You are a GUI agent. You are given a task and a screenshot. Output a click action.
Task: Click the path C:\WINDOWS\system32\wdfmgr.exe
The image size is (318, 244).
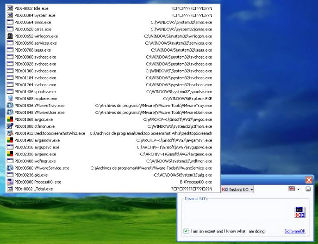179,161
